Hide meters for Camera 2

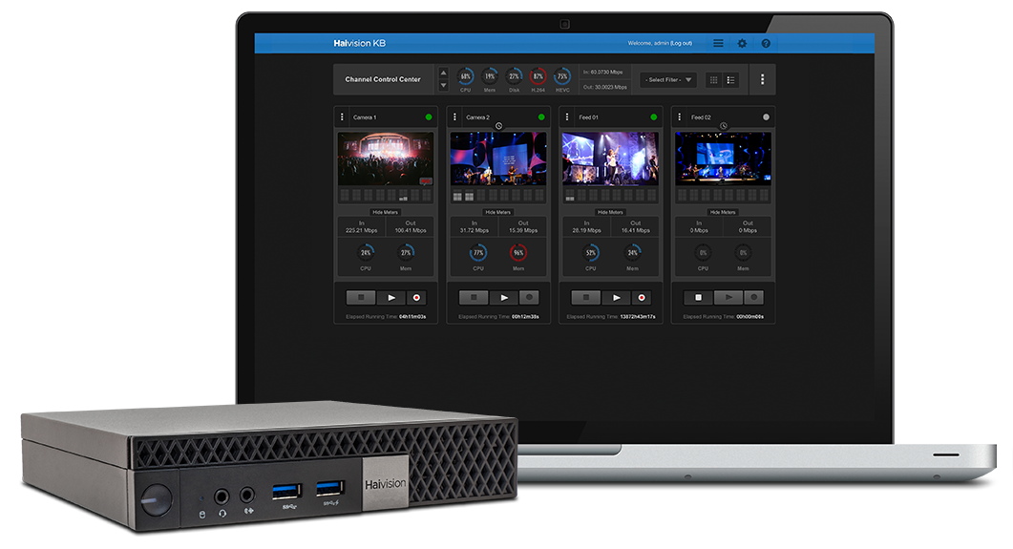(498, 212)
